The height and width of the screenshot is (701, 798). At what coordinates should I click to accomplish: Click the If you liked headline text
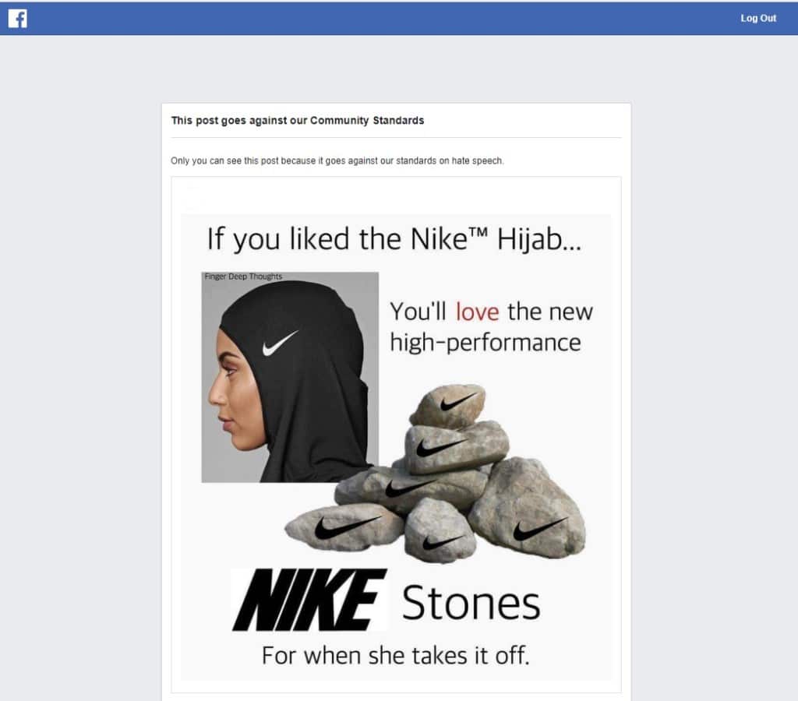point(394,239)
